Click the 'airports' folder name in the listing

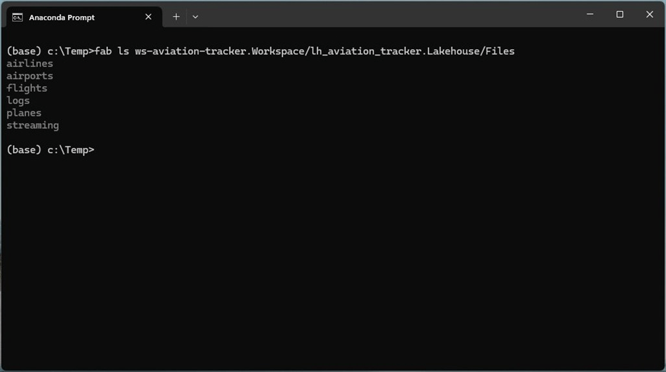(30, 76)
